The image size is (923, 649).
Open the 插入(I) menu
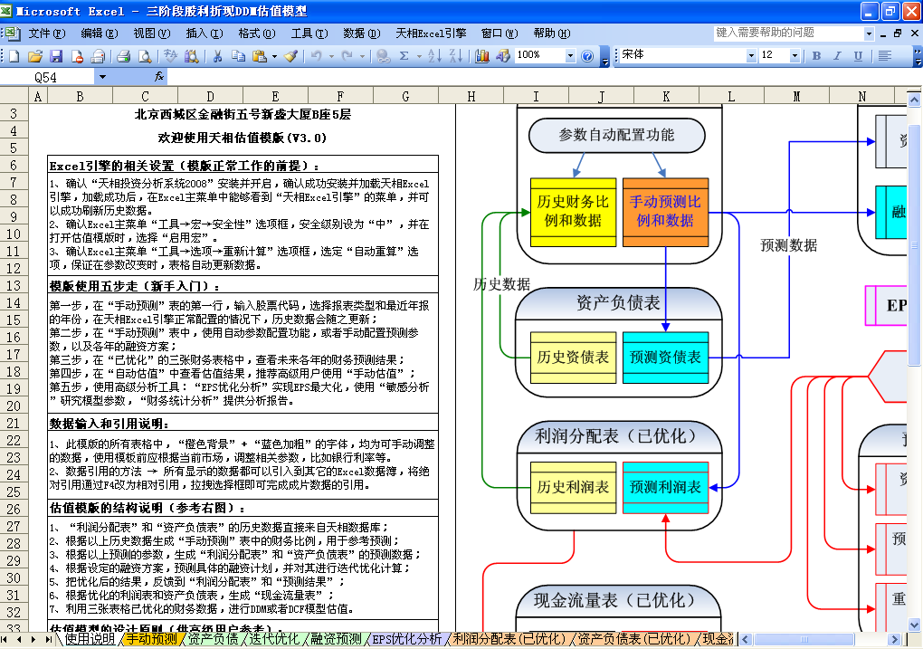(x=205, y=33)
